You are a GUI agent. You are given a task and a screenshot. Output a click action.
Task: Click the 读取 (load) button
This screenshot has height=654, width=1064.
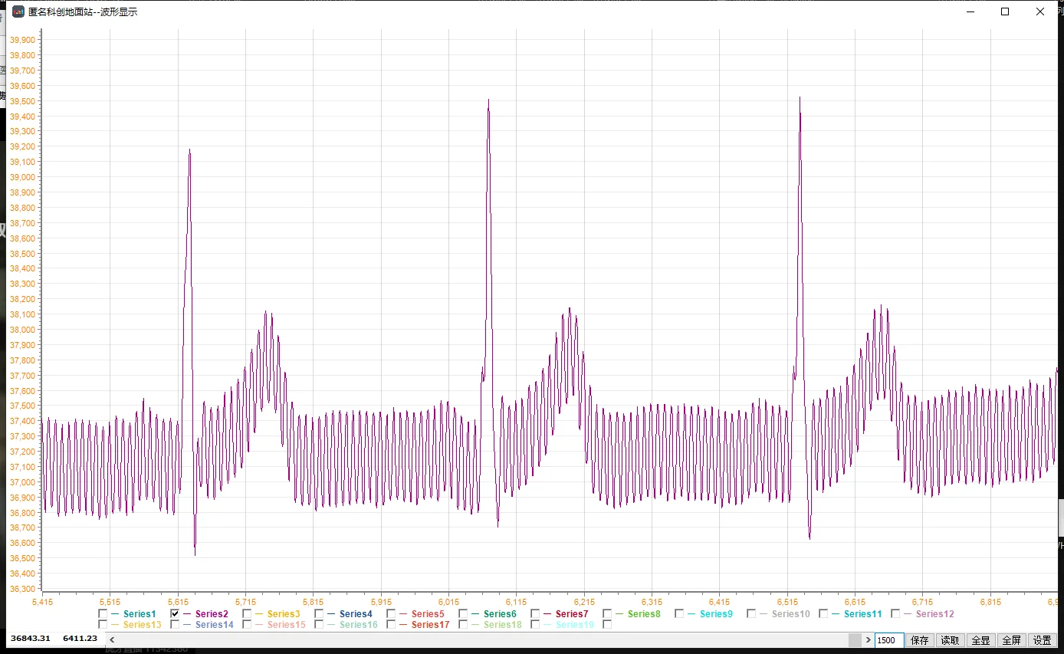coord(950,640)
